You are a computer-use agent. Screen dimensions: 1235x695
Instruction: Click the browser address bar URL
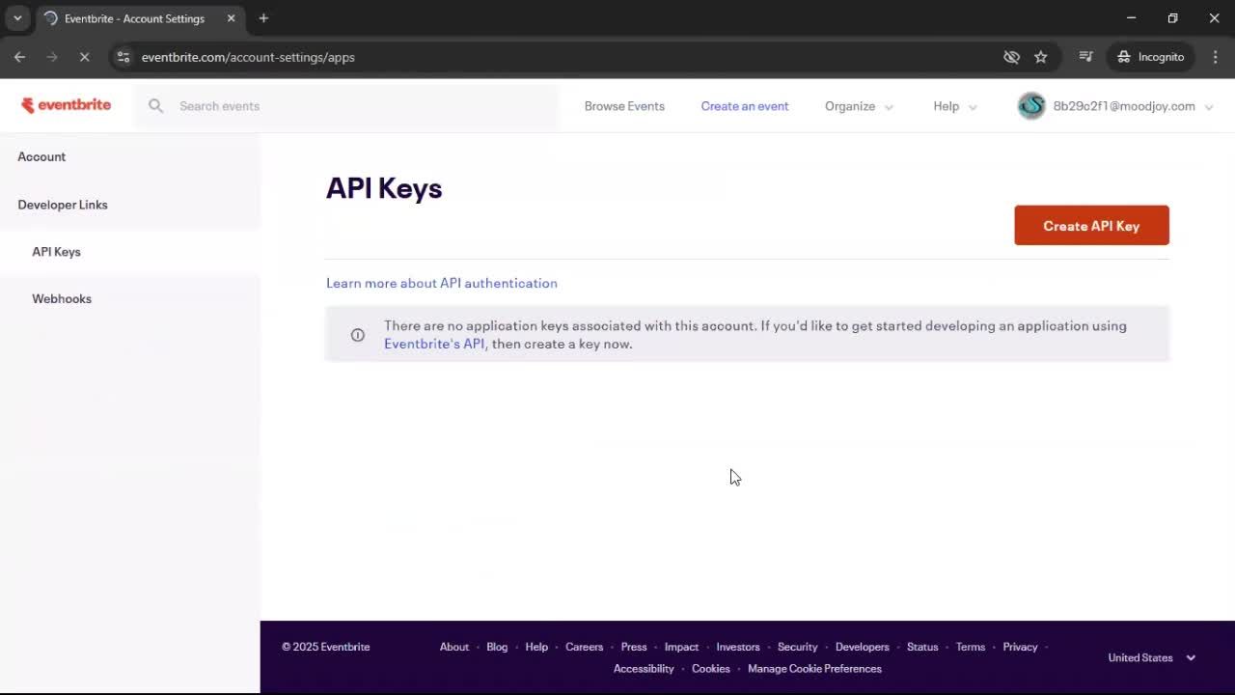248,57
